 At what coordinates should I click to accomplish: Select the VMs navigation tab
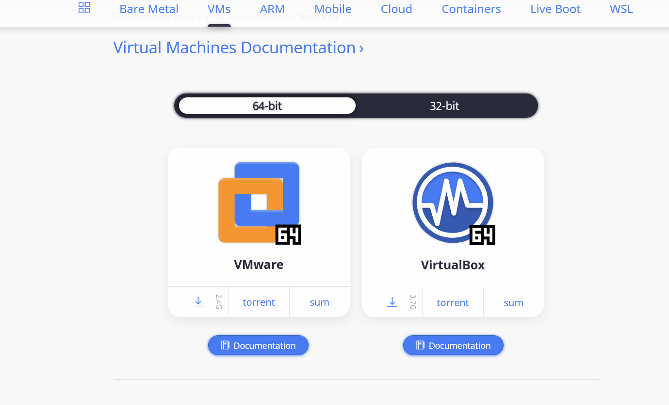click(219, 9)
